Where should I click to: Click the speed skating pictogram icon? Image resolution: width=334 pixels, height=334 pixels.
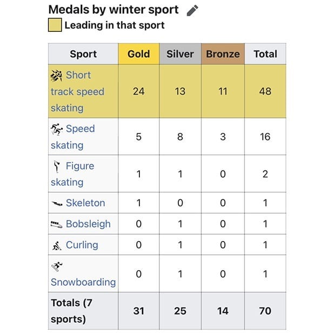[57, 129]
